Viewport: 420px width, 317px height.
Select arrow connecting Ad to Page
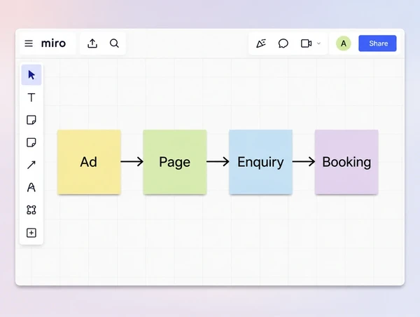point(132,161)
